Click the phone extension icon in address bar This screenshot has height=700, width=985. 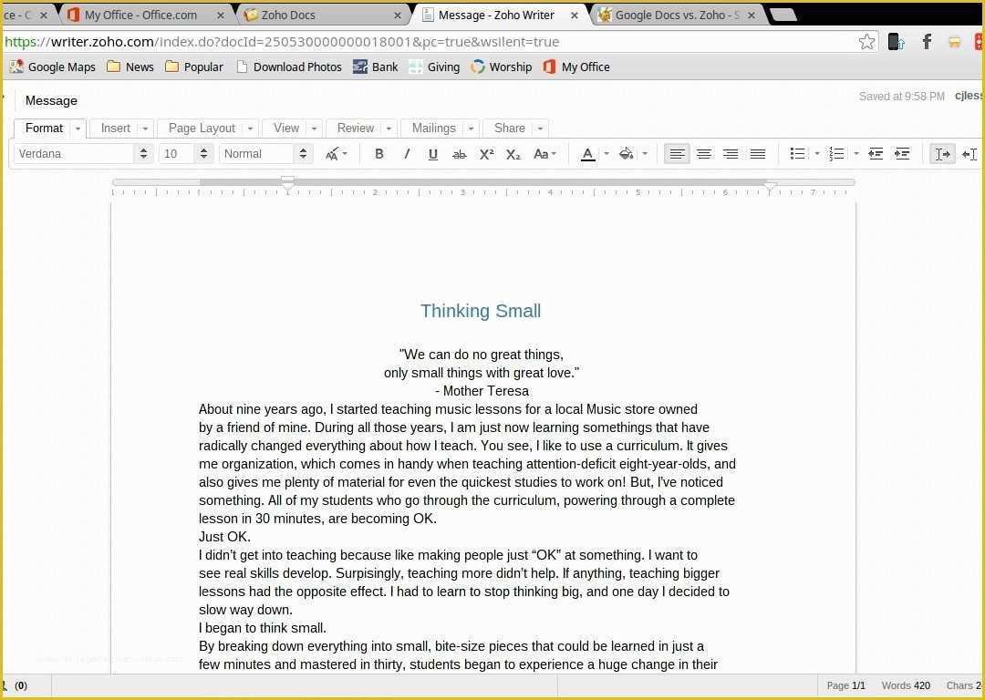click(x=896, y=42)
